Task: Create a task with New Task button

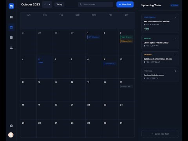Action: (x=125, y=4)
